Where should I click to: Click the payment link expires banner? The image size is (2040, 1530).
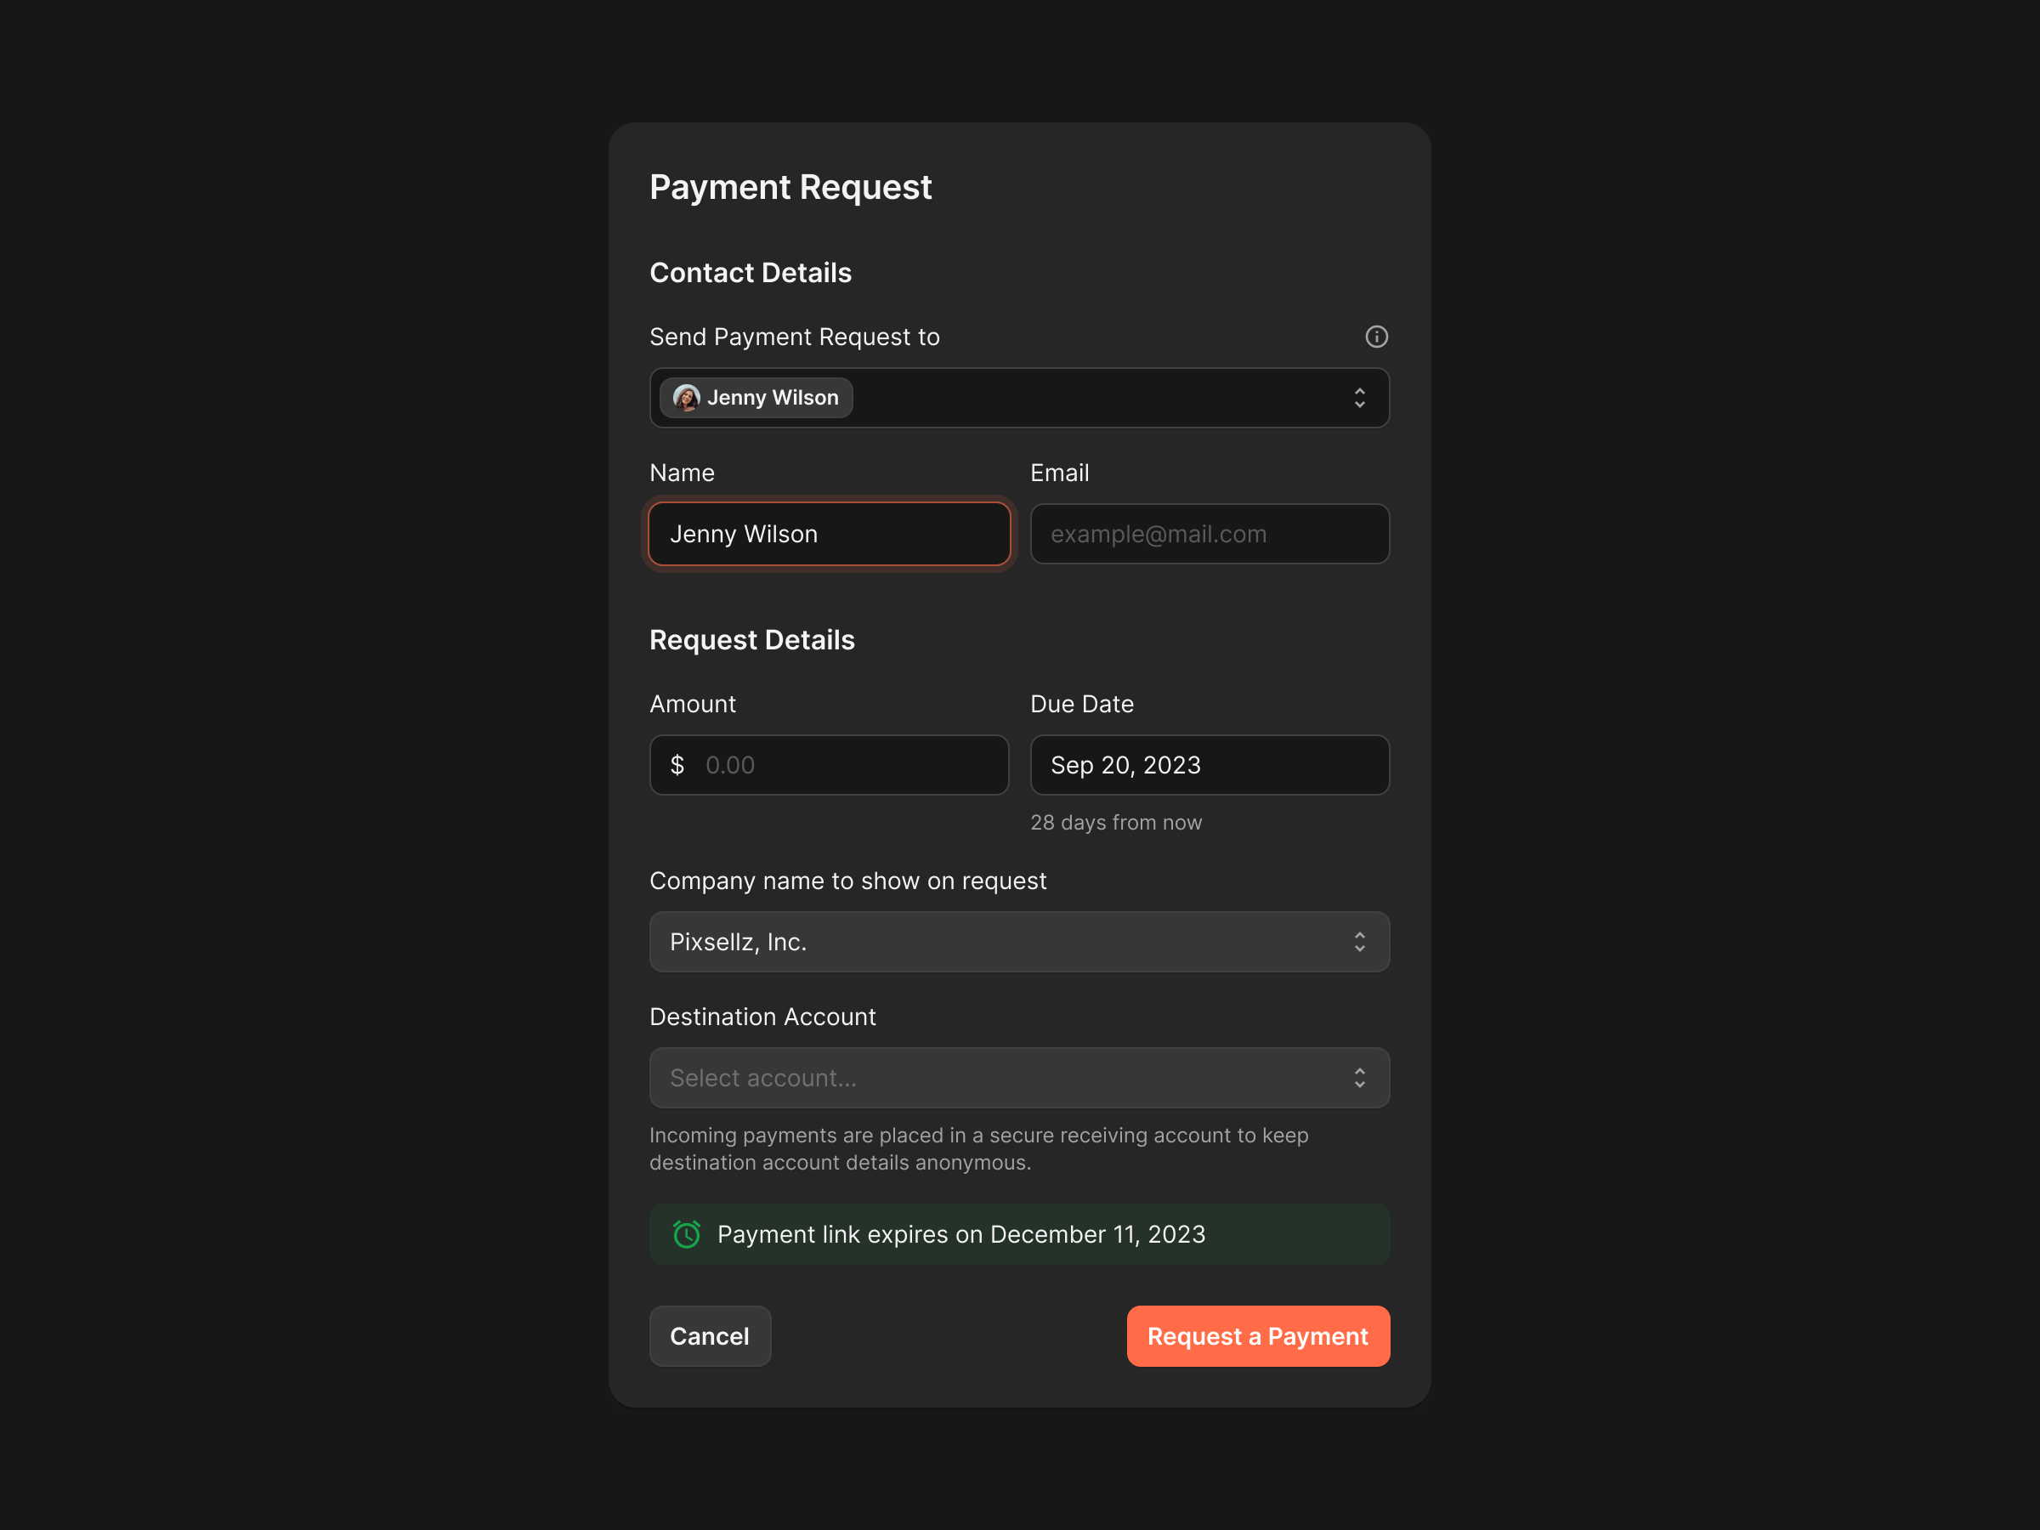tap(1019, 1234)
